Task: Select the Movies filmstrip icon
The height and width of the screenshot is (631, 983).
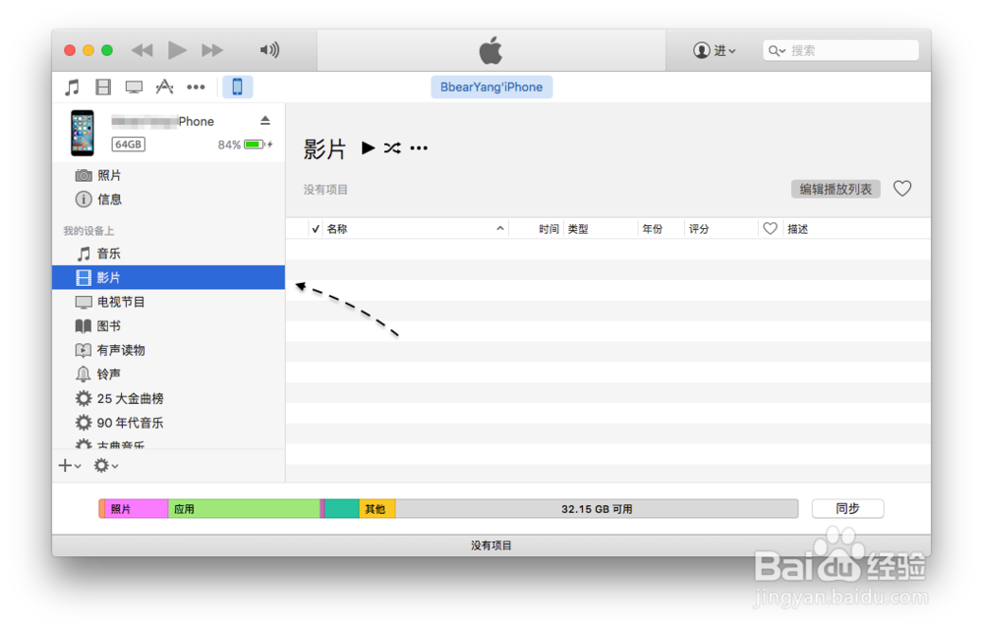Action: (102, 86)
